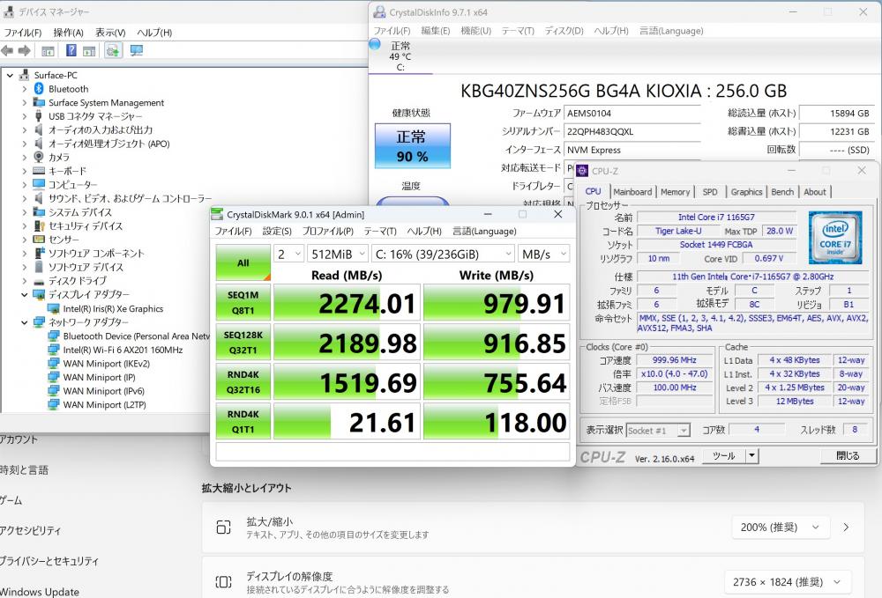Switch to Mainboard tab in CPU-Z
Screen dimensions: 882x598
(x=632, y=192)
